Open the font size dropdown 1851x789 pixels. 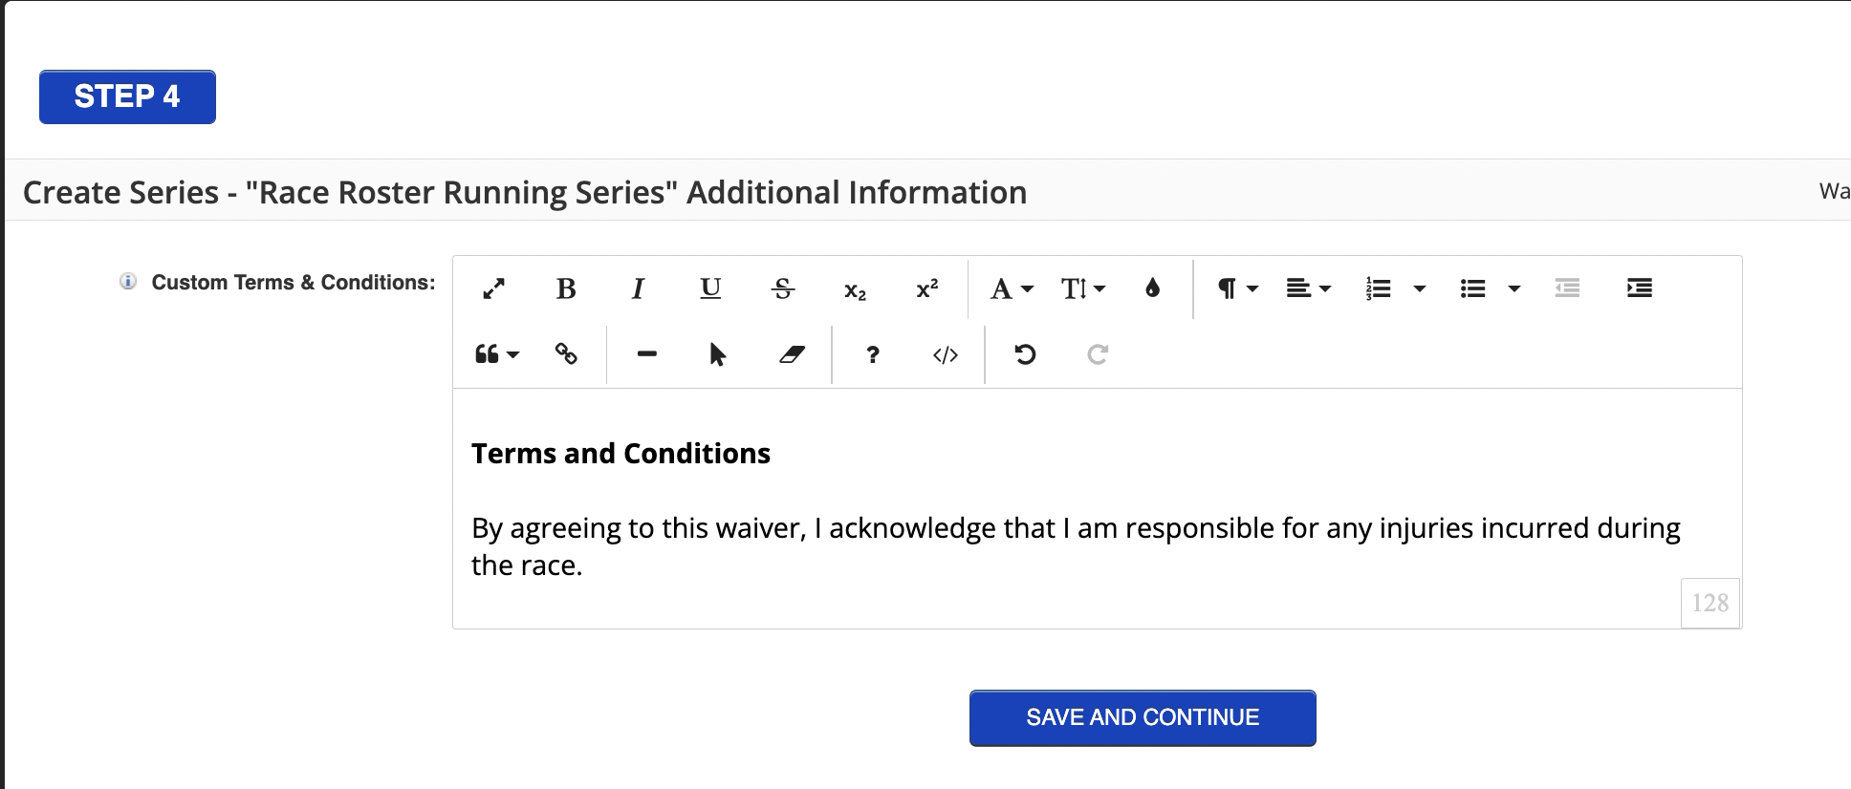pos(1082,288)
